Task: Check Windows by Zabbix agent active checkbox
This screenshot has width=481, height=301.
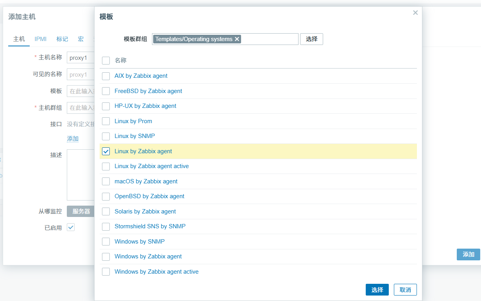Action: point(106,272)
